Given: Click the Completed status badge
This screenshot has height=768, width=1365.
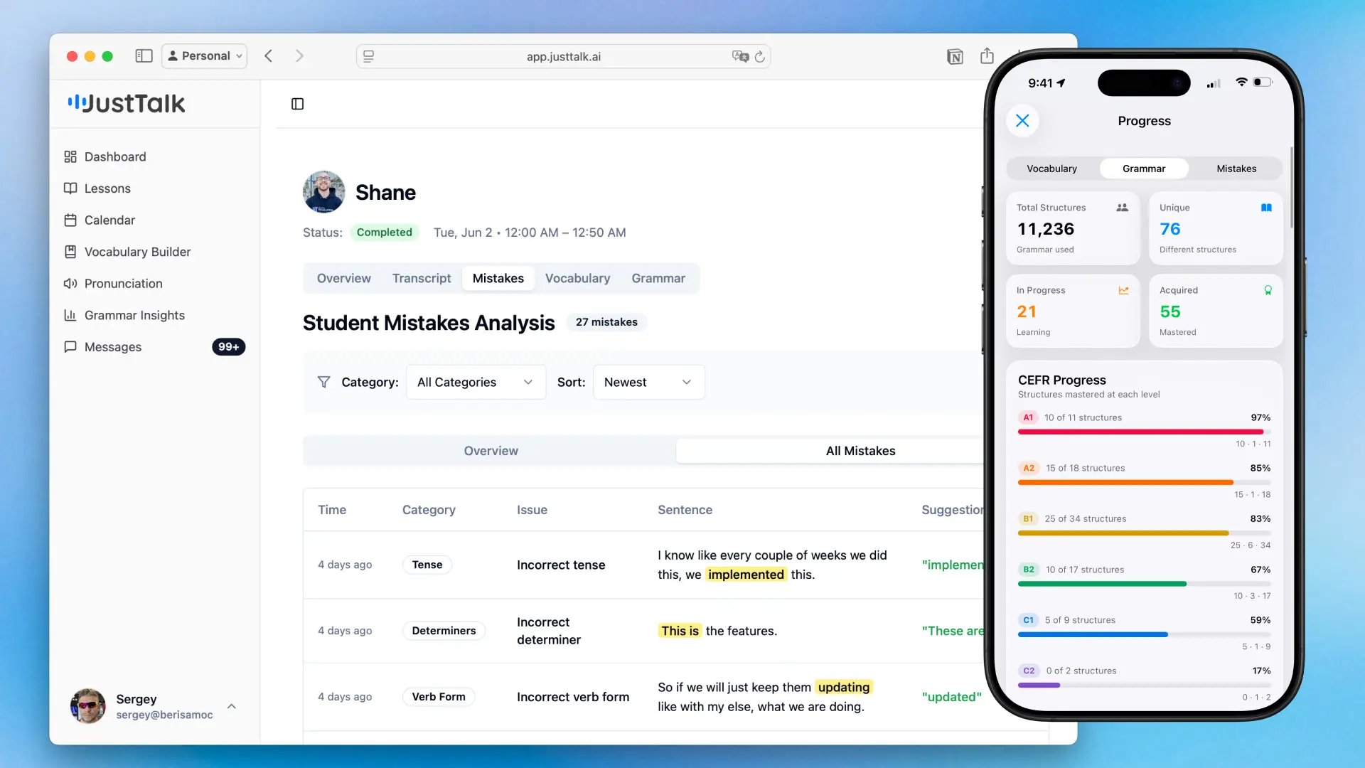Looking at the screenshot, I should (385, 233).
